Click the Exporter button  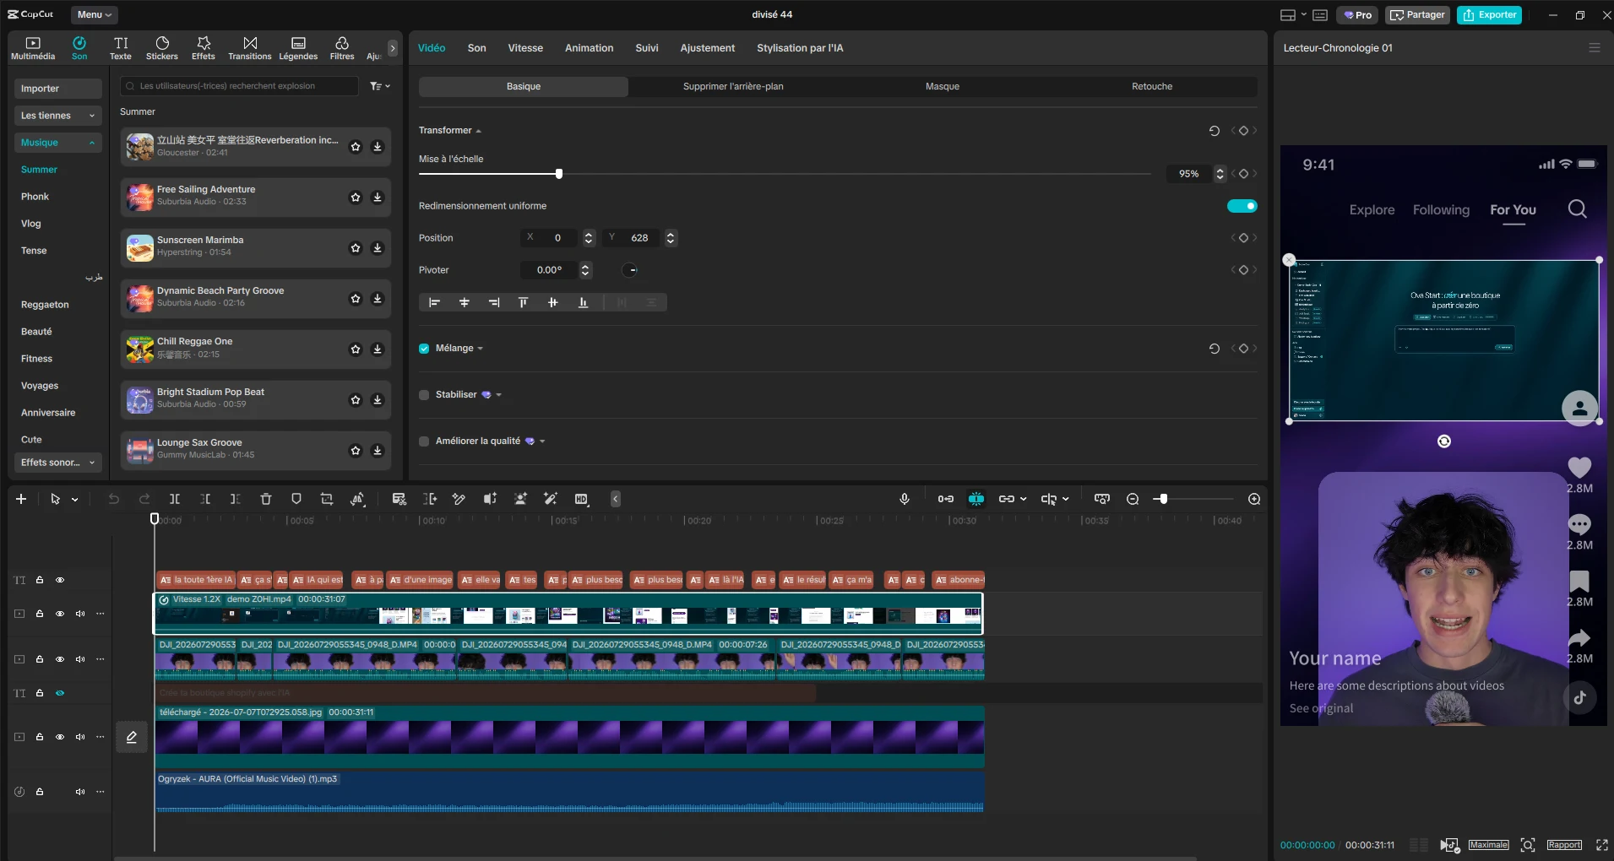tap(1489, 14)
